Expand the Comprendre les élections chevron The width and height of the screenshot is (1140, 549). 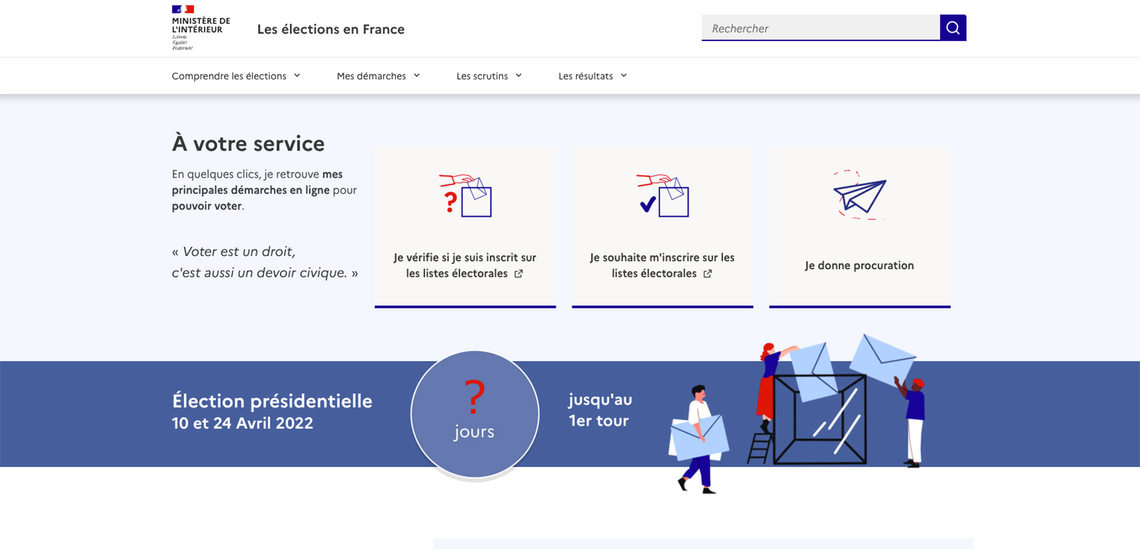(x=297, y=76)
